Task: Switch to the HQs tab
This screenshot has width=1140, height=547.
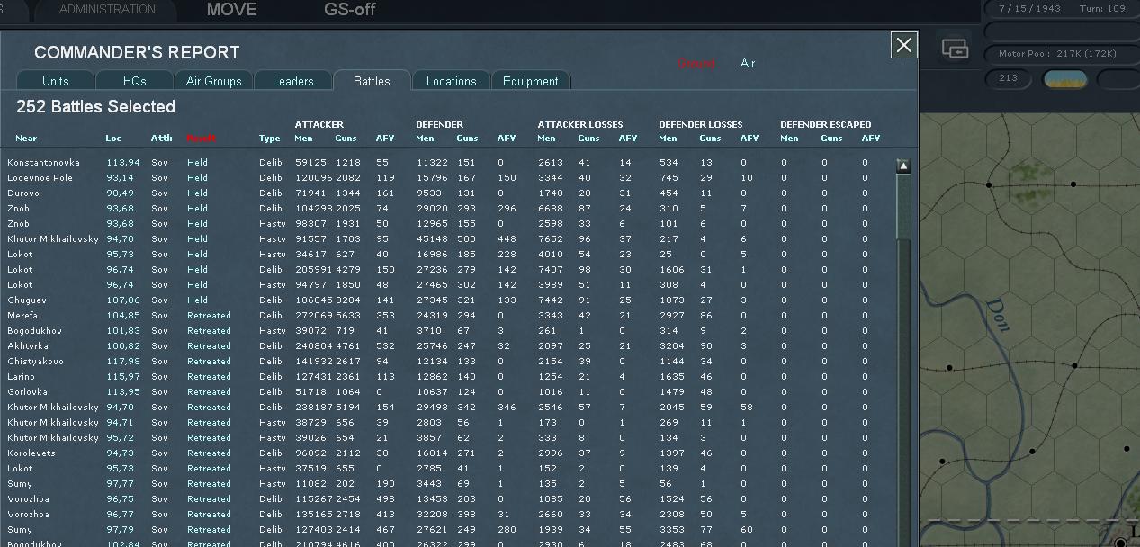Action: [x=135, y=81]
